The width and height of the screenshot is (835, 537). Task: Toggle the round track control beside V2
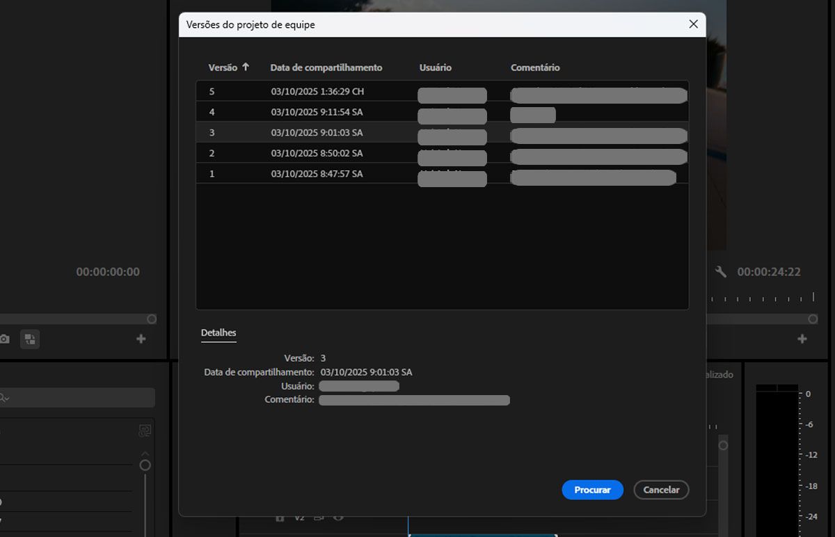tap(339, 518)
